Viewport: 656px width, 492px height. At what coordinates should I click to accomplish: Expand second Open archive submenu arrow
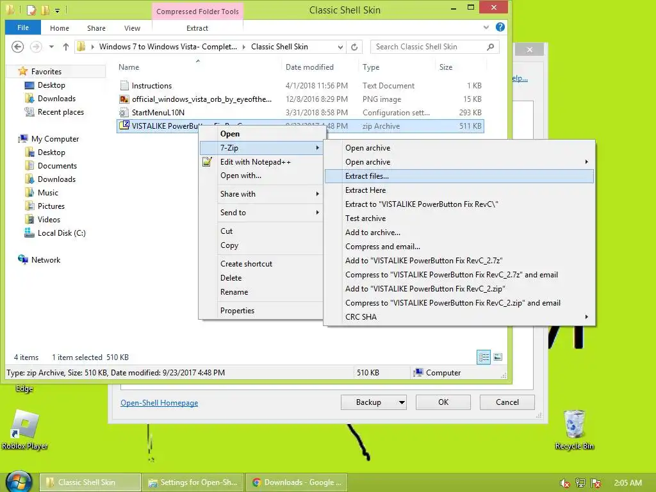tap(587, 161)
